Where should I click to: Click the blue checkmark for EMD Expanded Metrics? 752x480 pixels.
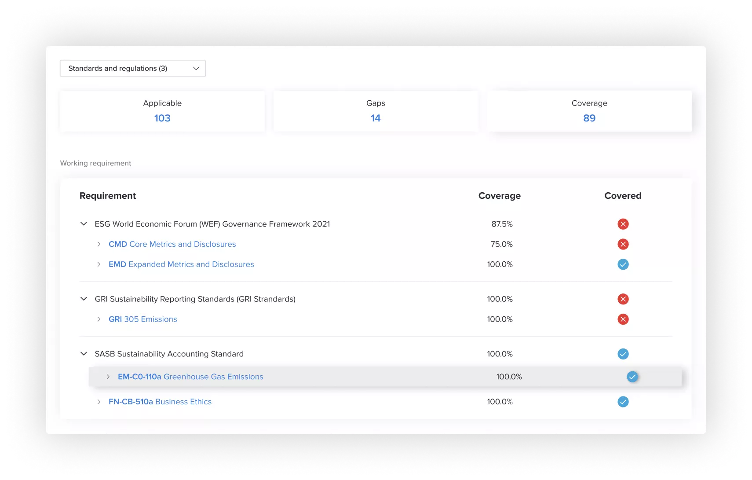623,264
